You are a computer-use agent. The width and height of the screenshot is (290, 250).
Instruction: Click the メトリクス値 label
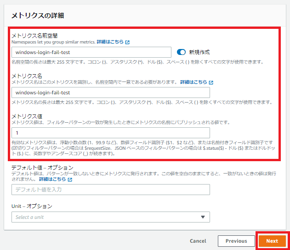(x=27, y=116)
